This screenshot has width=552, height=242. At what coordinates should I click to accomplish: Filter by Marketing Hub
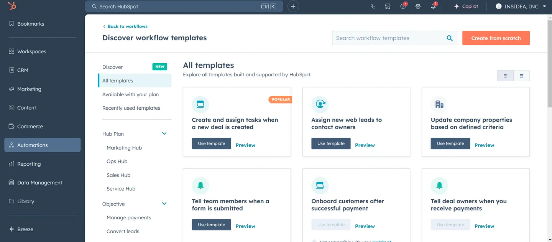(x=124, y=148)
